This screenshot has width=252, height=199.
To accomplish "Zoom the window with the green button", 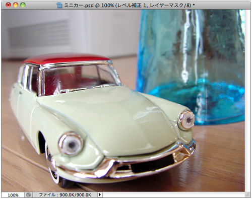I will 23,5.
